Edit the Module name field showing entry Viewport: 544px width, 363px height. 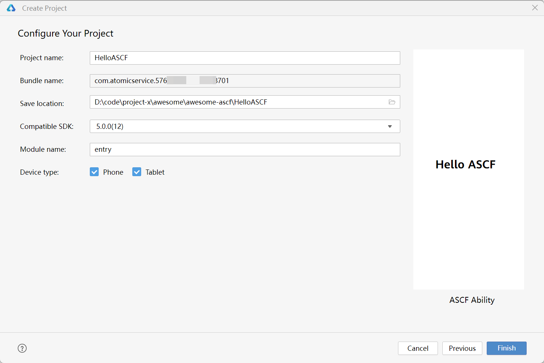point(245,150)
